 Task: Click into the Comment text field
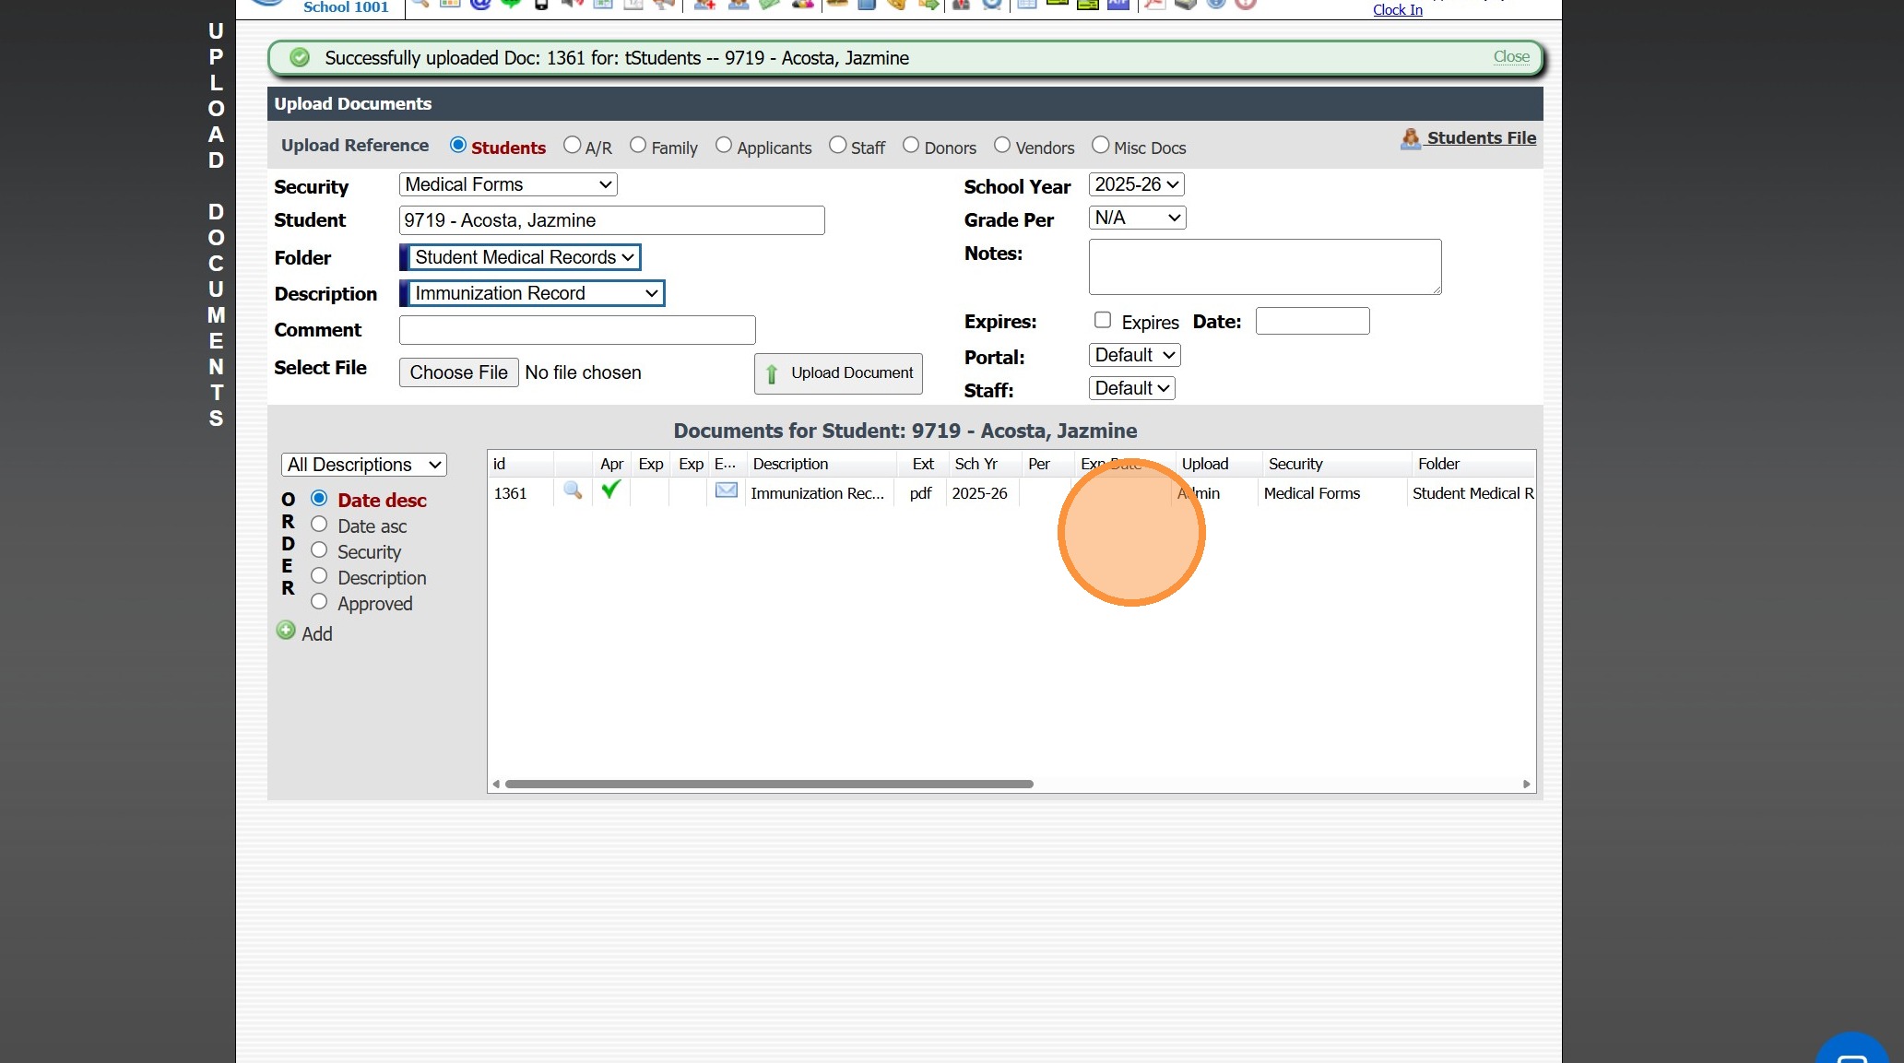(x=577, y=330)
